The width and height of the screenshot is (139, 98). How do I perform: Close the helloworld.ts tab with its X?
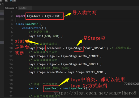point(16,8)
